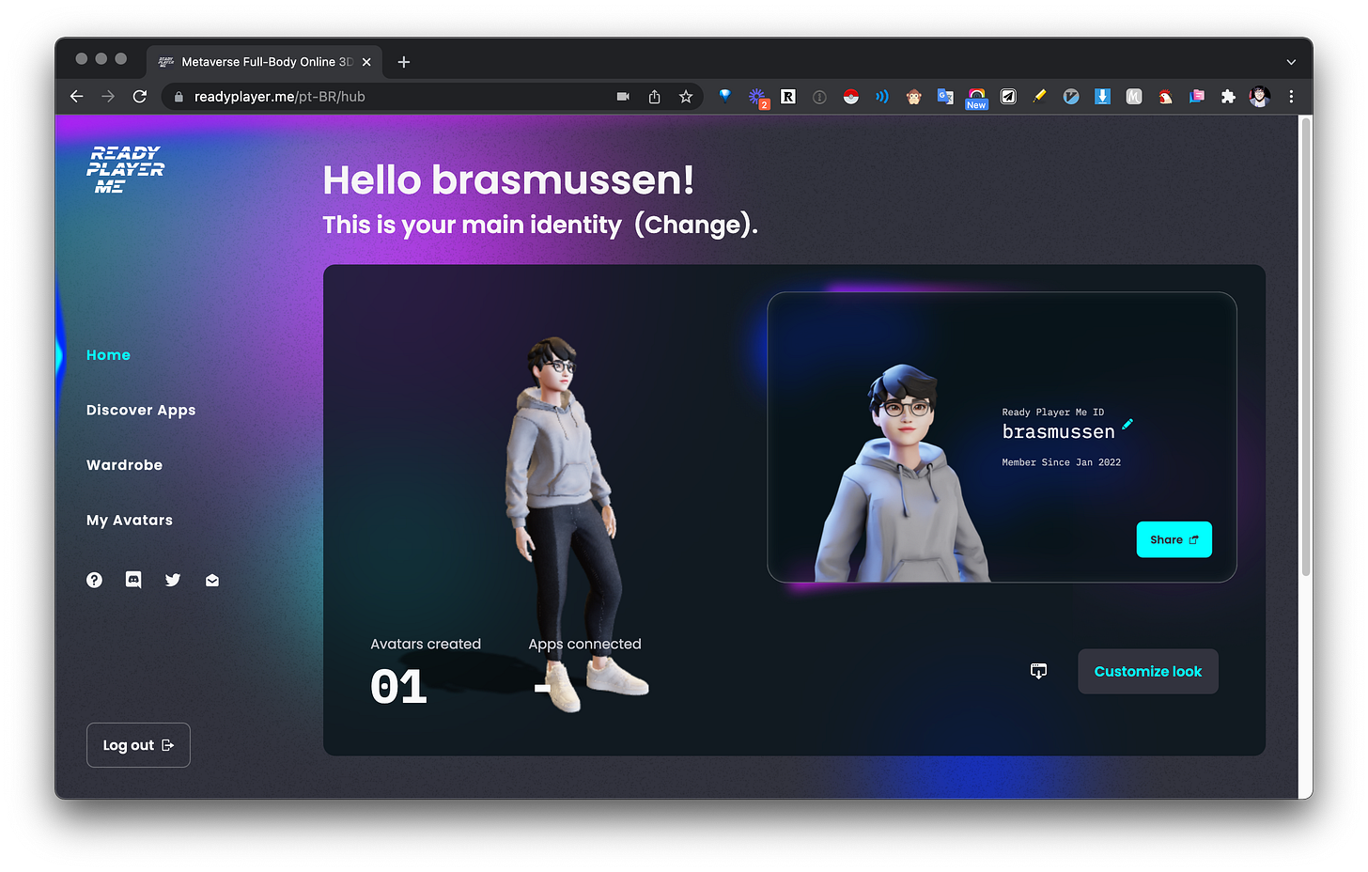Click the Member Since Jan 2022 text
Viewport: 1368px width, 872px height.
pyautogui.click(x=1062, y=462)
